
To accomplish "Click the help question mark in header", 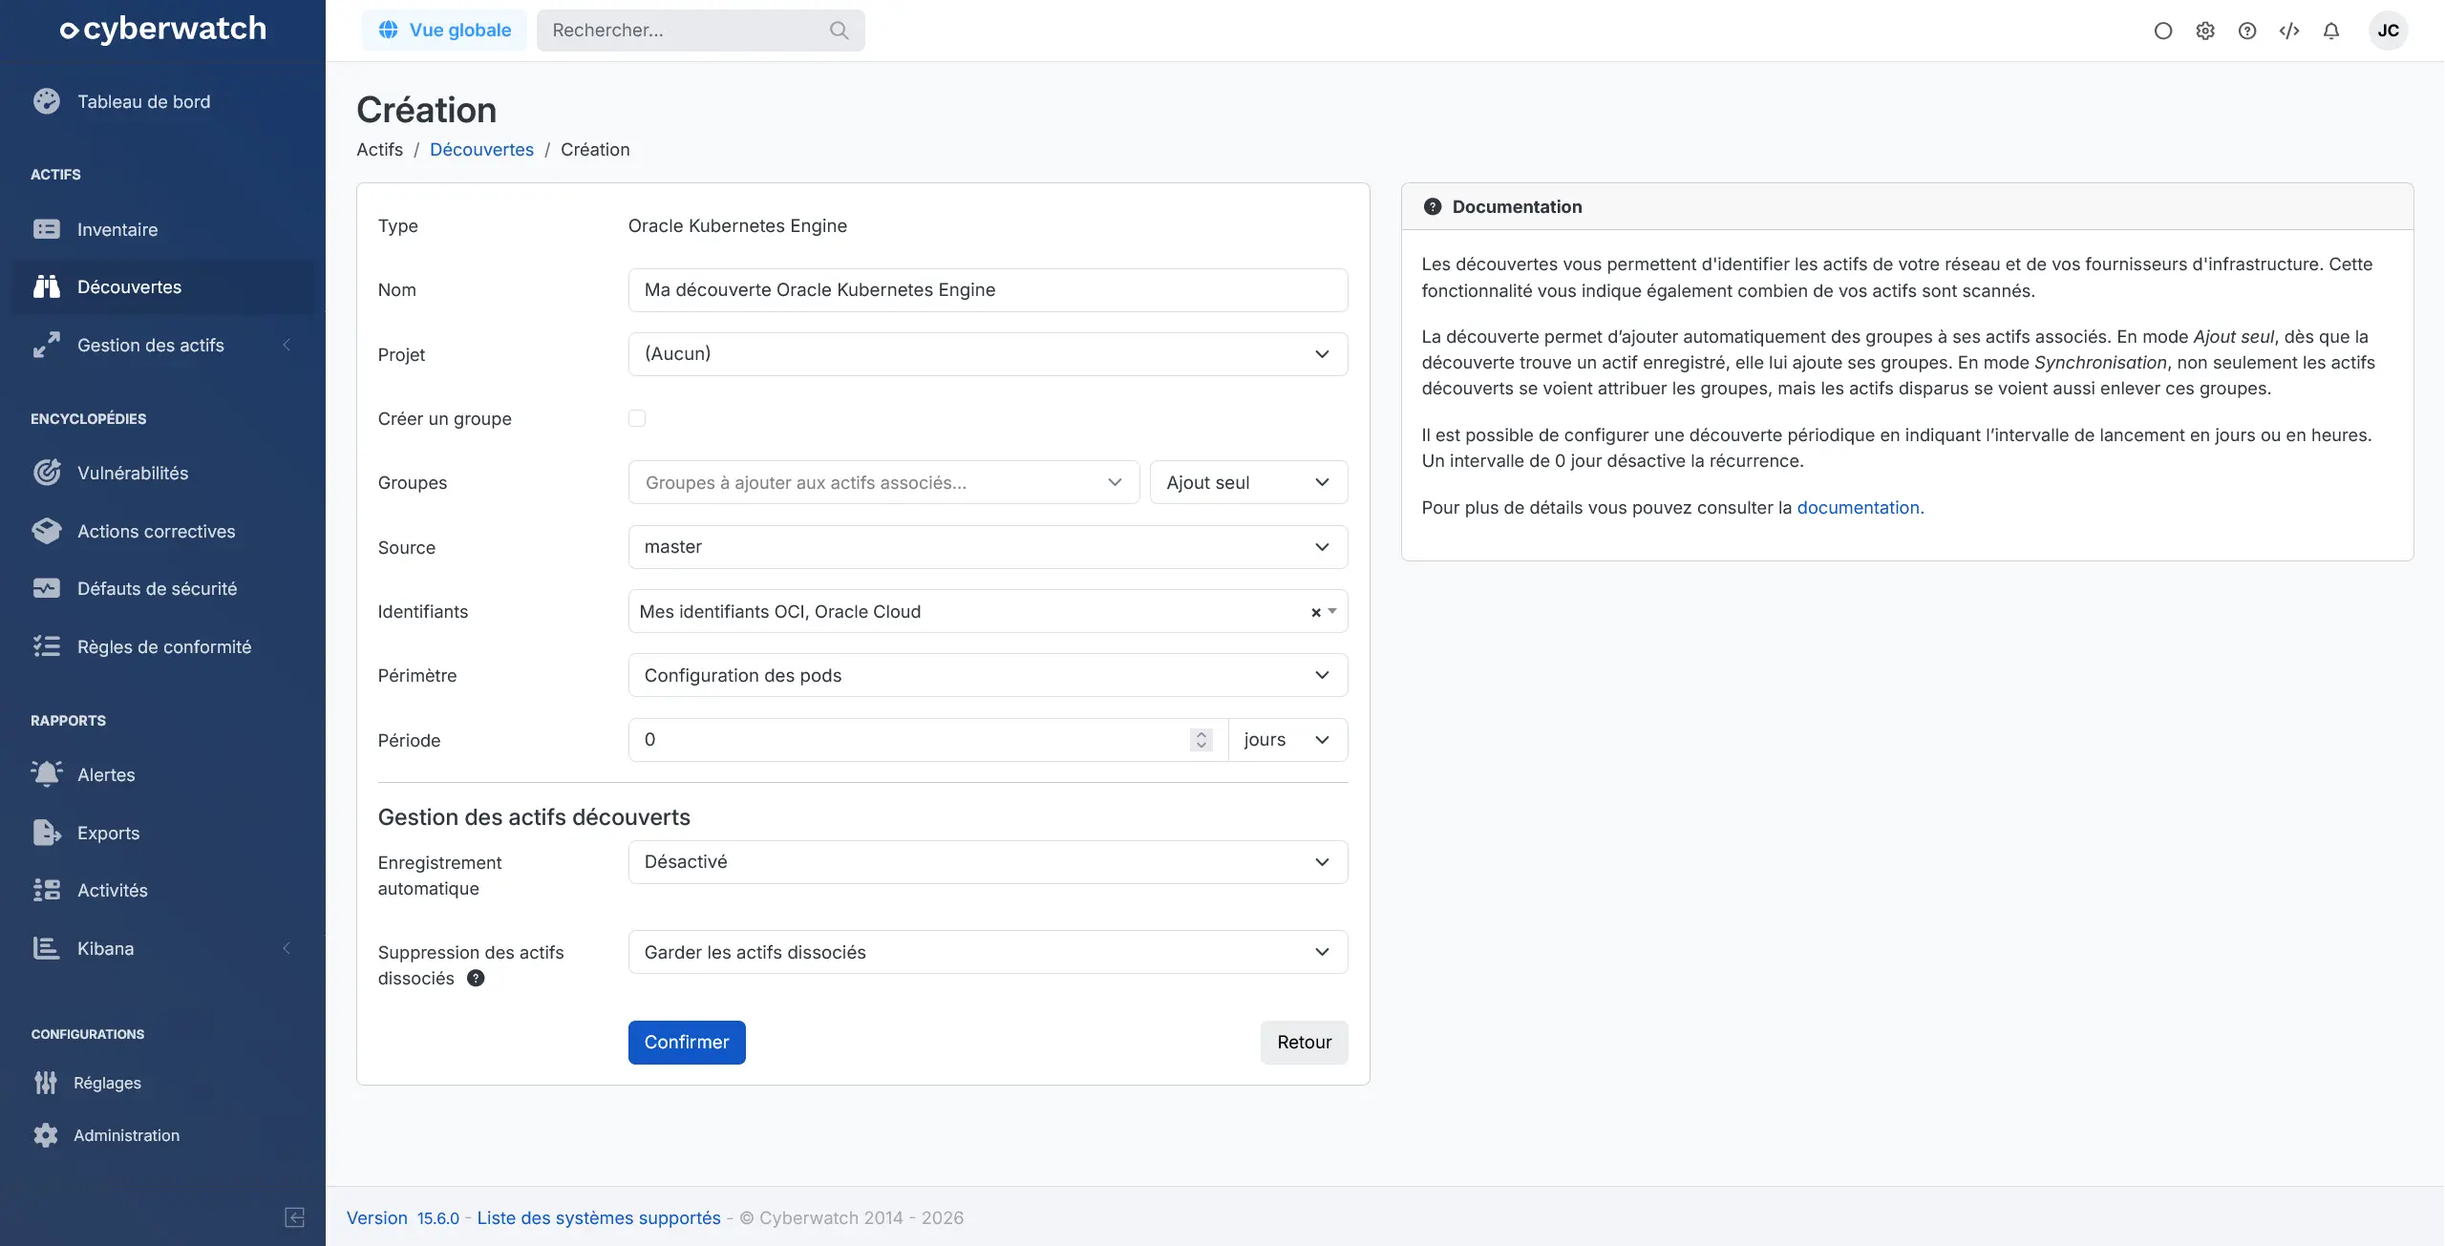I will point(2246,31).
